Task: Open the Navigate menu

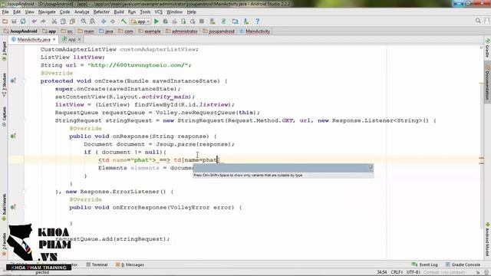Action: point(47,12)
